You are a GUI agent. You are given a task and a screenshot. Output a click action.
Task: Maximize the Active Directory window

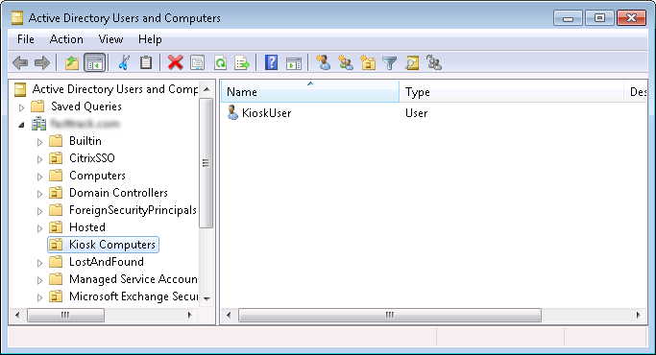tap(599, 18)
